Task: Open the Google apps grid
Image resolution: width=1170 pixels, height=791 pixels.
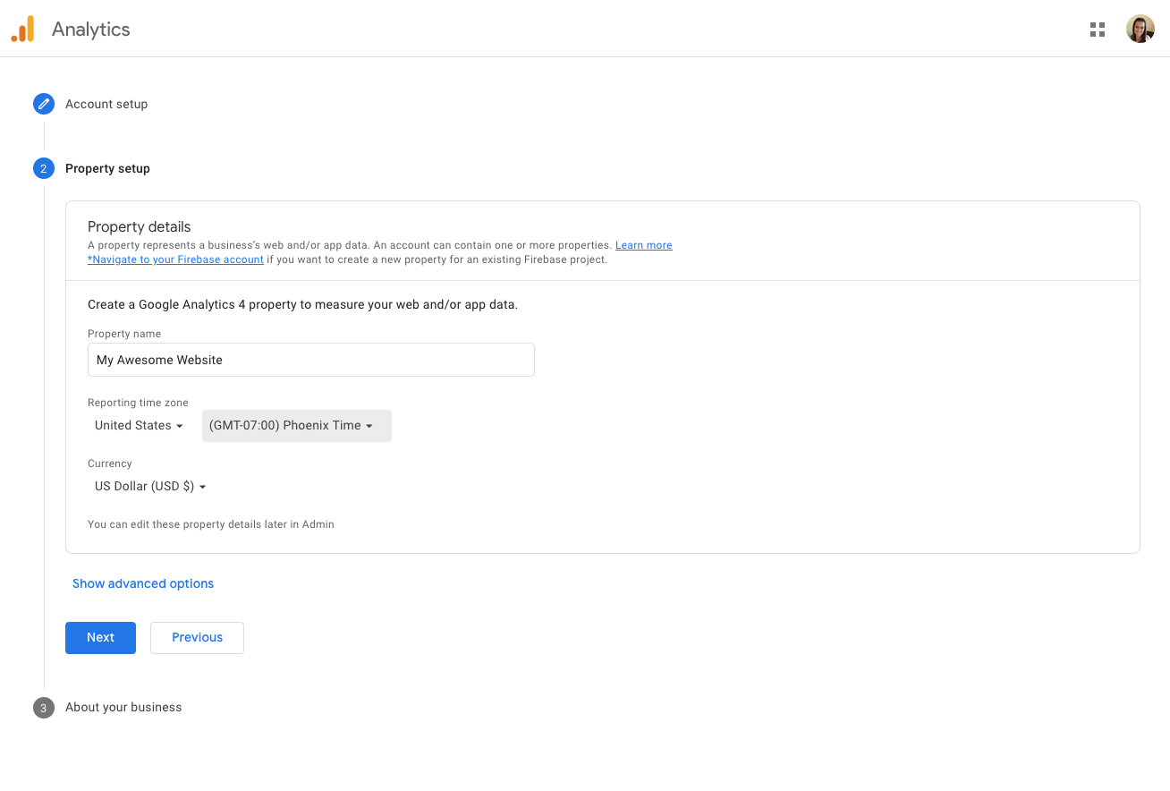Action: 1098,30
